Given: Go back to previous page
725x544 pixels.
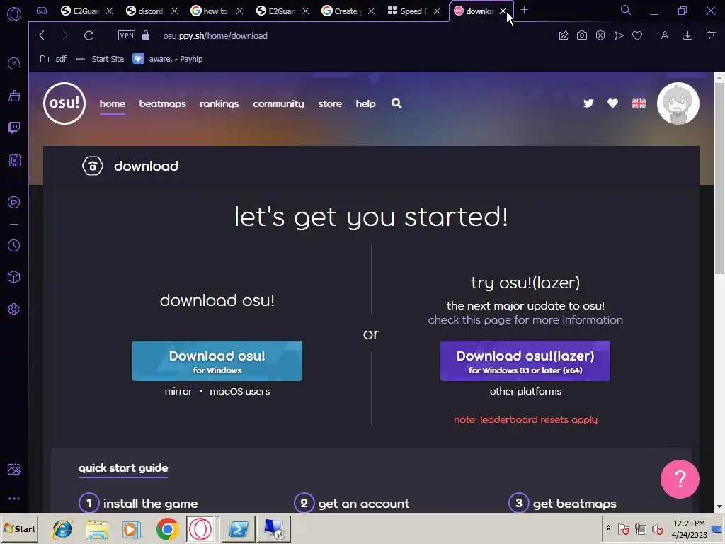Looking at the screenshot, I should point(42,35).
